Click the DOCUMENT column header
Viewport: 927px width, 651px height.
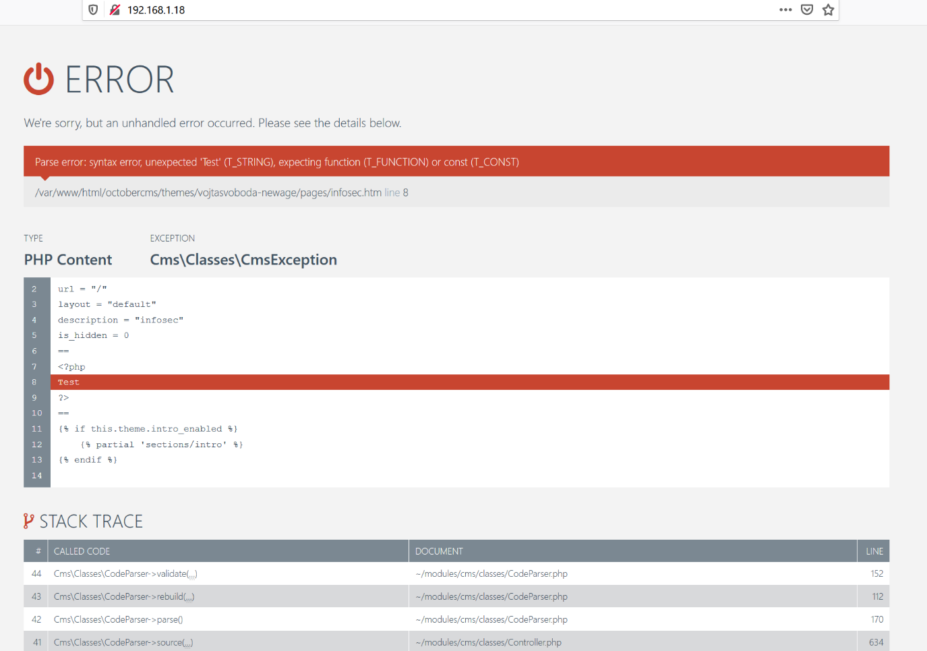[x=439, y=551]
